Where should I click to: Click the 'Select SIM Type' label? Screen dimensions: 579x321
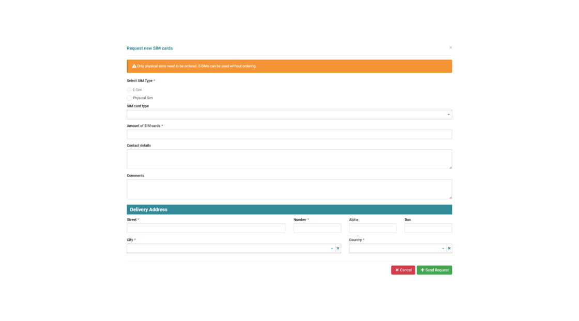[x=140, y=81]
